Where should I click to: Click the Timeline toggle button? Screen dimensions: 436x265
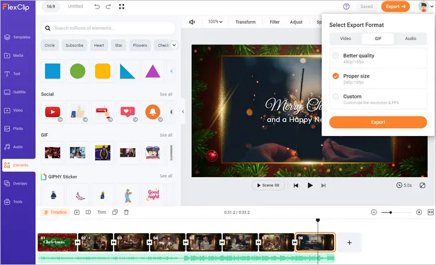(55, 212)
